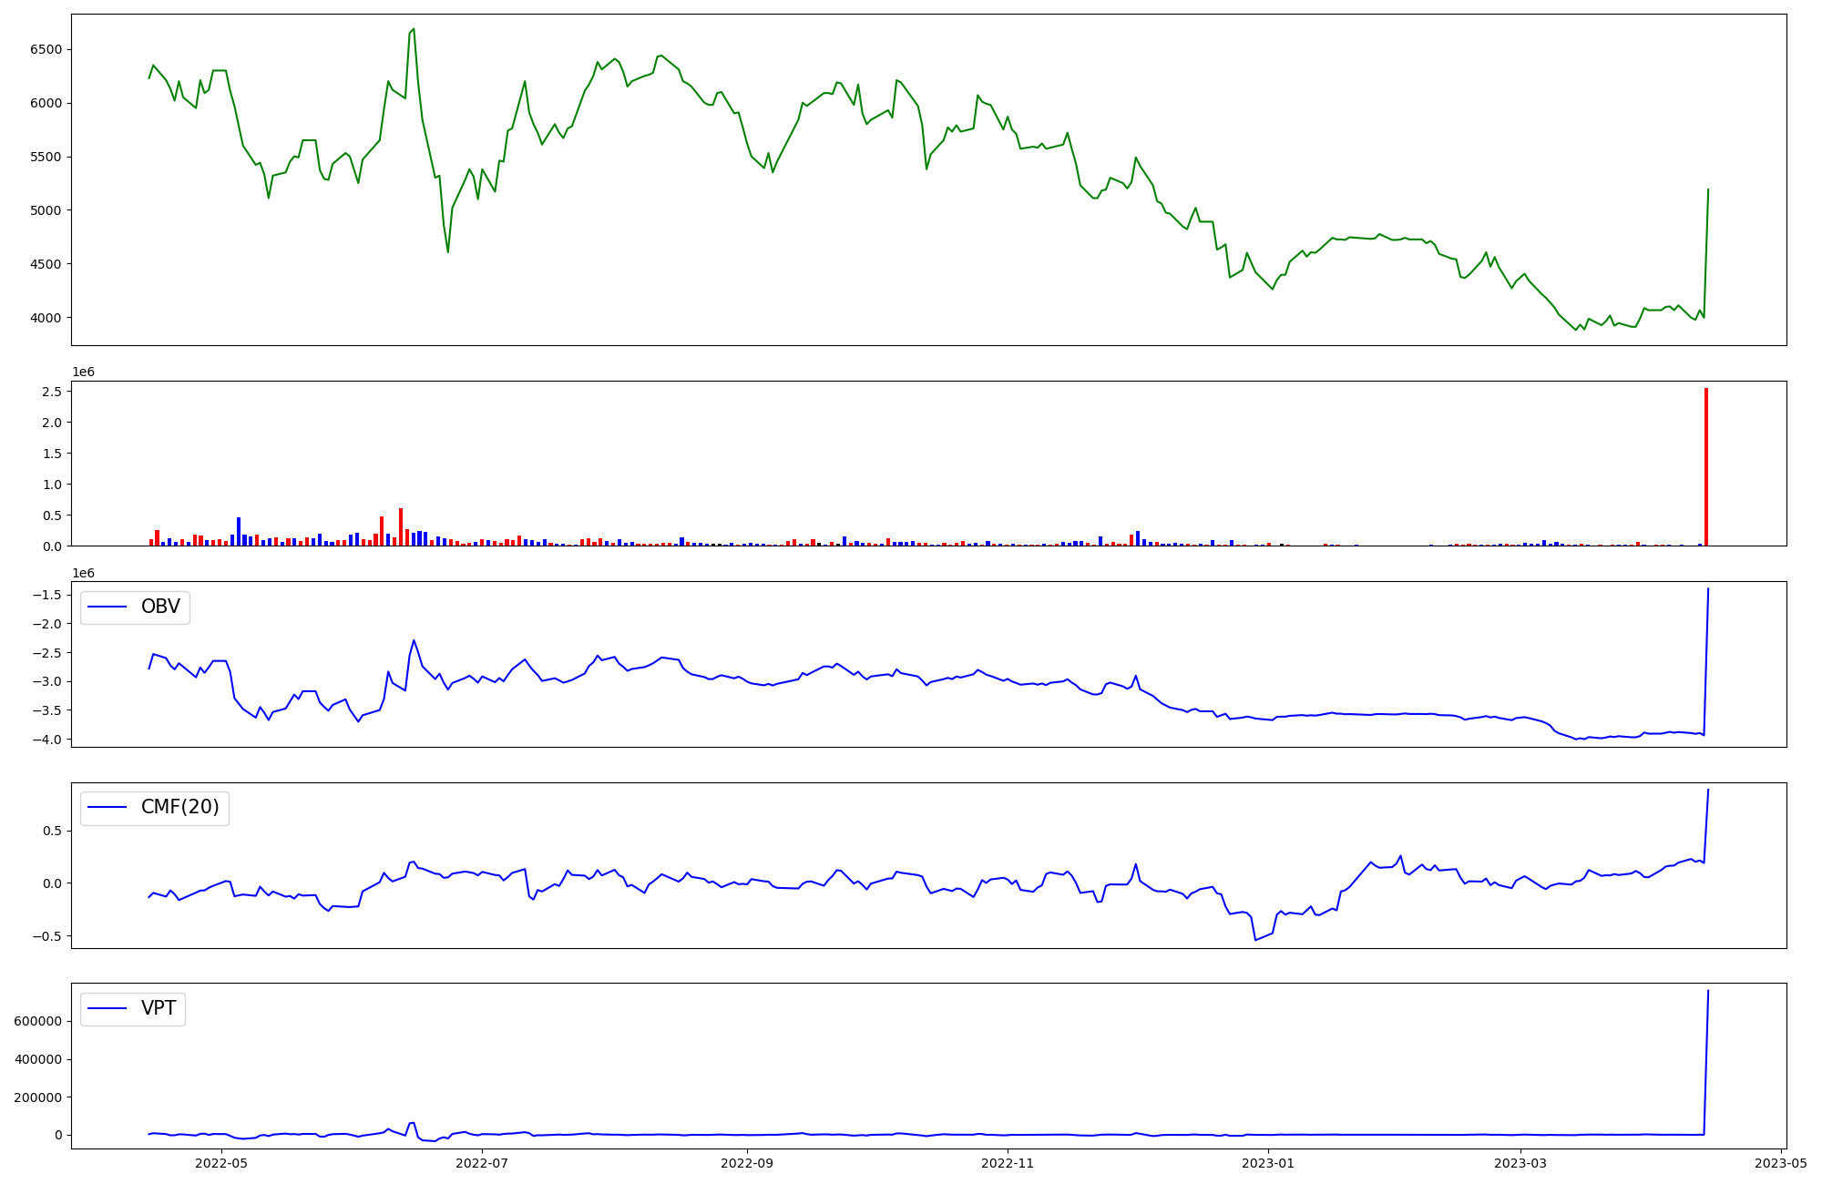Click the 2023-05 date tick label
Screen dimensions: 1822x1184
point(1781,1163)
